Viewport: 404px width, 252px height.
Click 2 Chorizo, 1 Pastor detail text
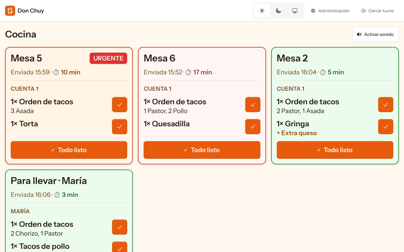coord(37,233)
